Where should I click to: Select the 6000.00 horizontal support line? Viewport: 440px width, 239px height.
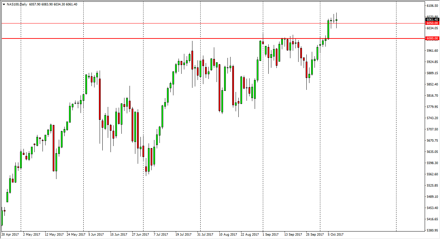[204, 38]
